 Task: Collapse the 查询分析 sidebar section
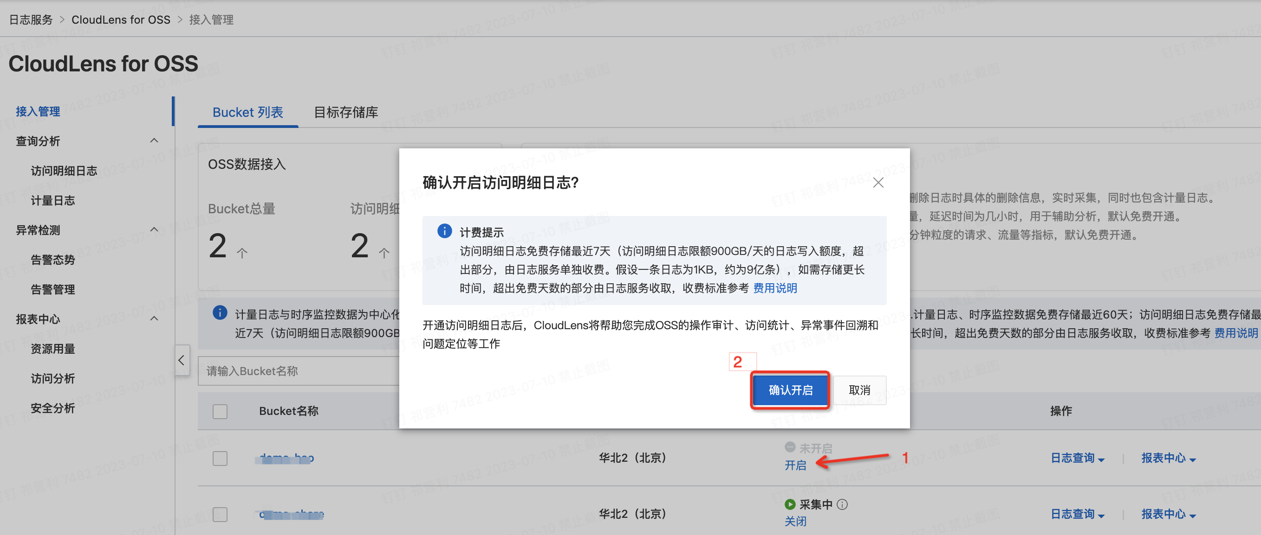point(154,141)
